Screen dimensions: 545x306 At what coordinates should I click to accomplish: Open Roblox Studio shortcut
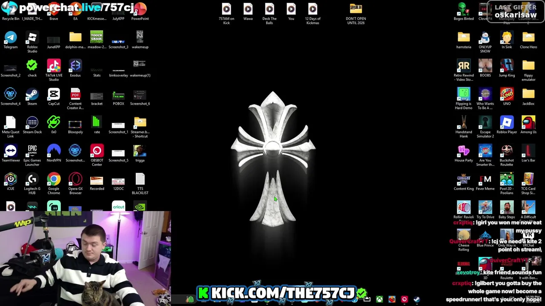(32, 42)
